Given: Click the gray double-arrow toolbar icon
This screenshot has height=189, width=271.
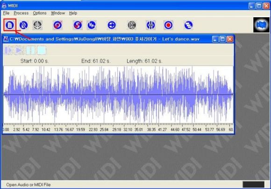Looking at the screenshot, I should point(132,25).
